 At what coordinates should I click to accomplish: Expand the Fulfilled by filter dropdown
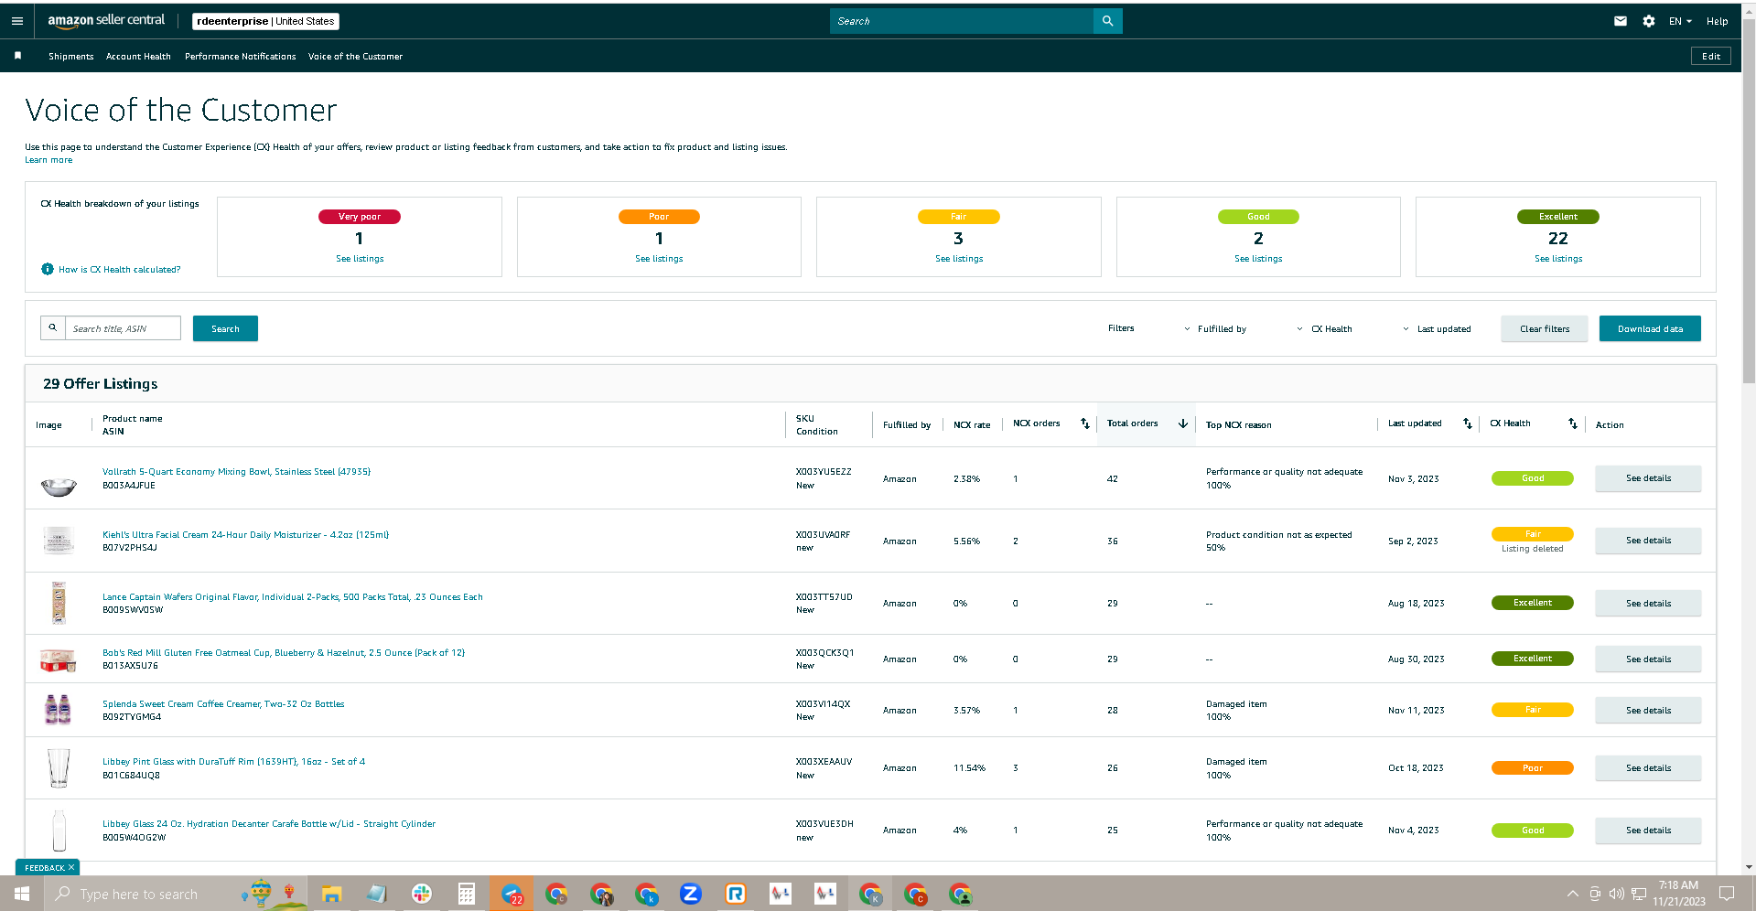1249,328
